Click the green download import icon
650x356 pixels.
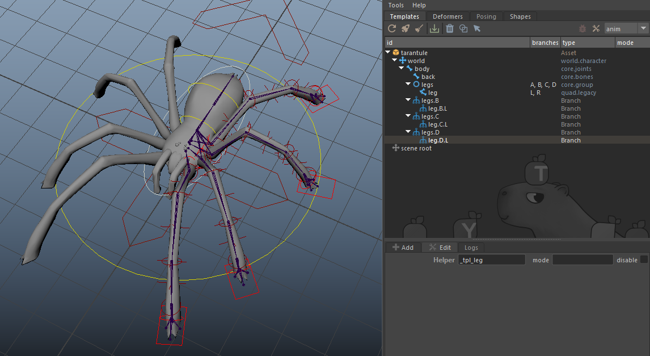434,28
